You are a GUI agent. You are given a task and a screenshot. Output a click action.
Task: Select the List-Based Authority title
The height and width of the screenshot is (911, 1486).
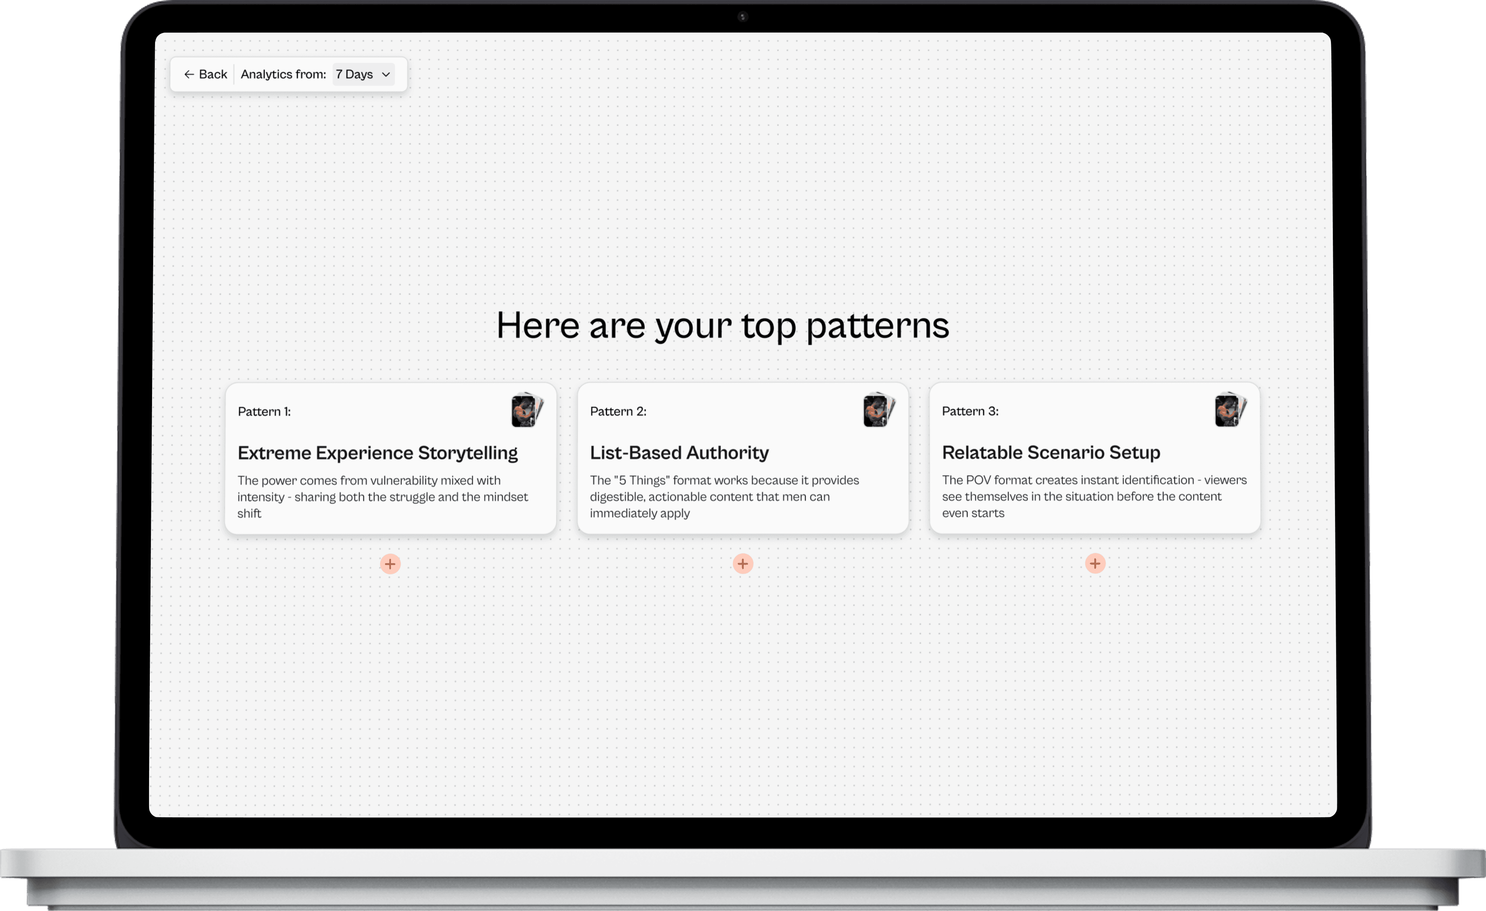click(679, 453)
